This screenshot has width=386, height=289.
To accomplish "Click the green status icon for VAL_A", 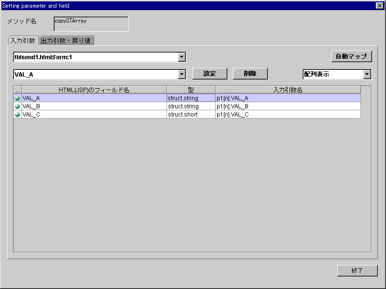I will point(17,98).
